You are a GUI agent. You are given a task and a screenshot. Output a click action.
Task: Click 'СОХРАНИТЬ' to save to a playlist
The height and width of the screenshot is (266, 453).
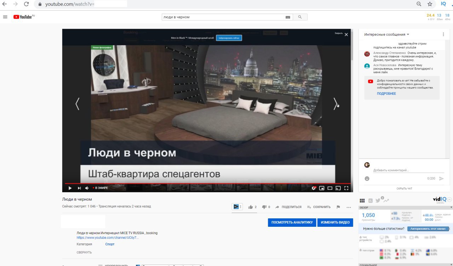[319, 207]
